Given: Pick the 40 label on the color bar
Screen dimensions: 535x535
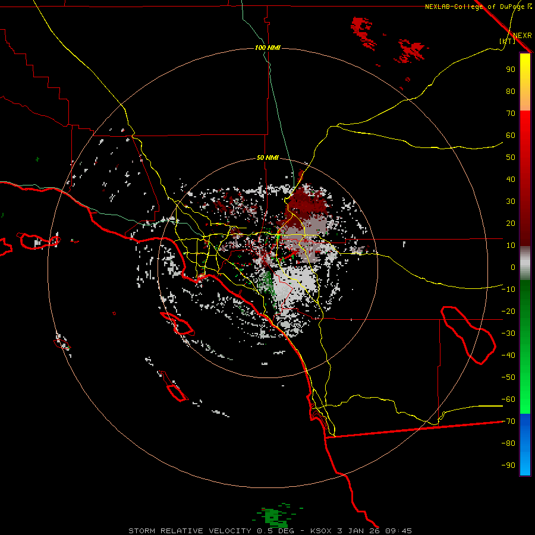Looking at the screenshot, I should (511, 180).
